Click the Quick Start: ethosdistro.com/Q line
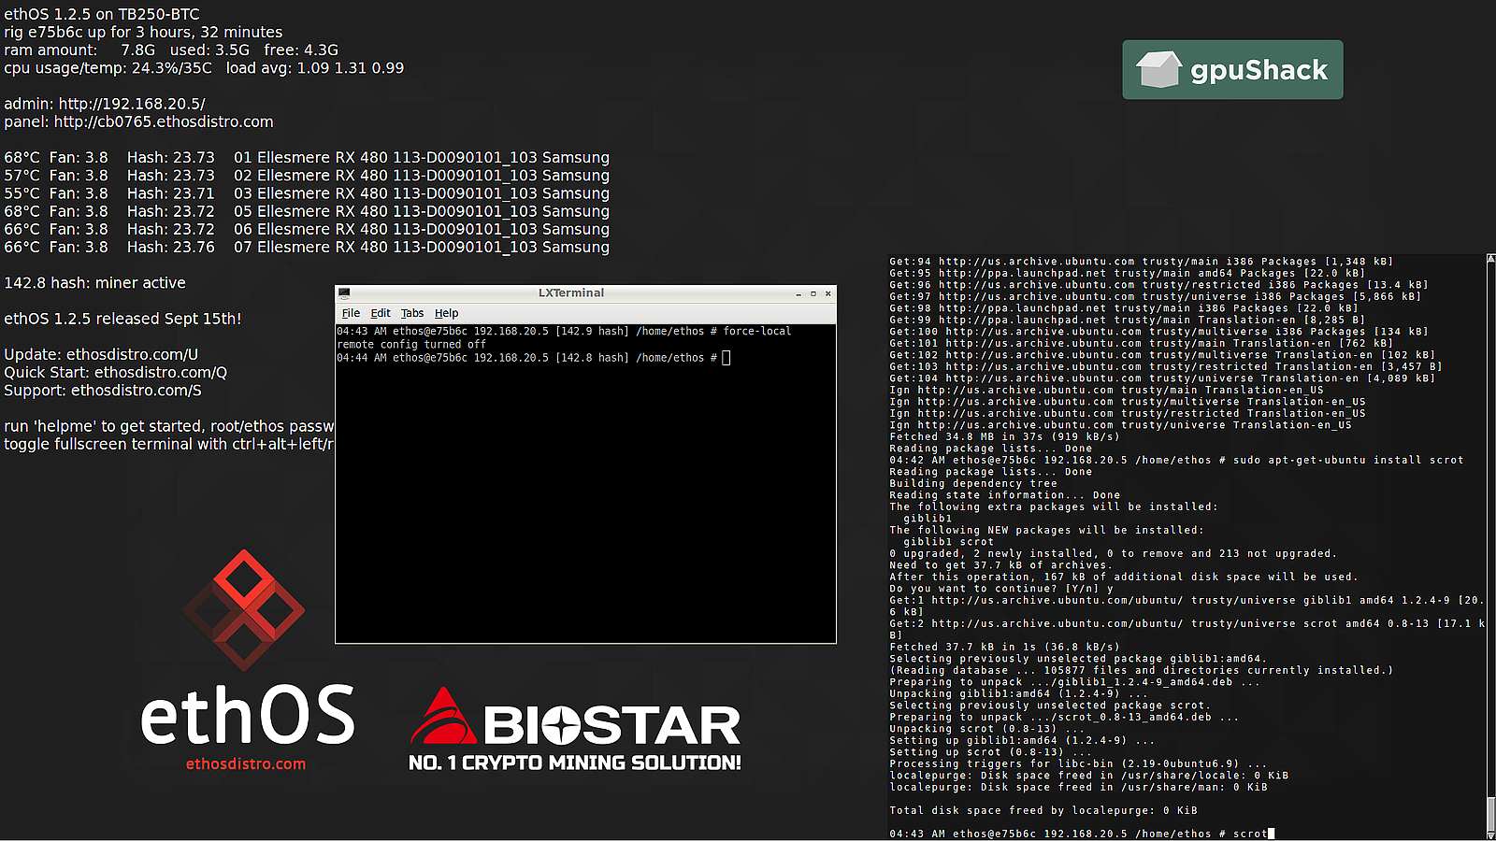Image resolution: width=1496 pixels, height=841 pixels. click(115, 372)
